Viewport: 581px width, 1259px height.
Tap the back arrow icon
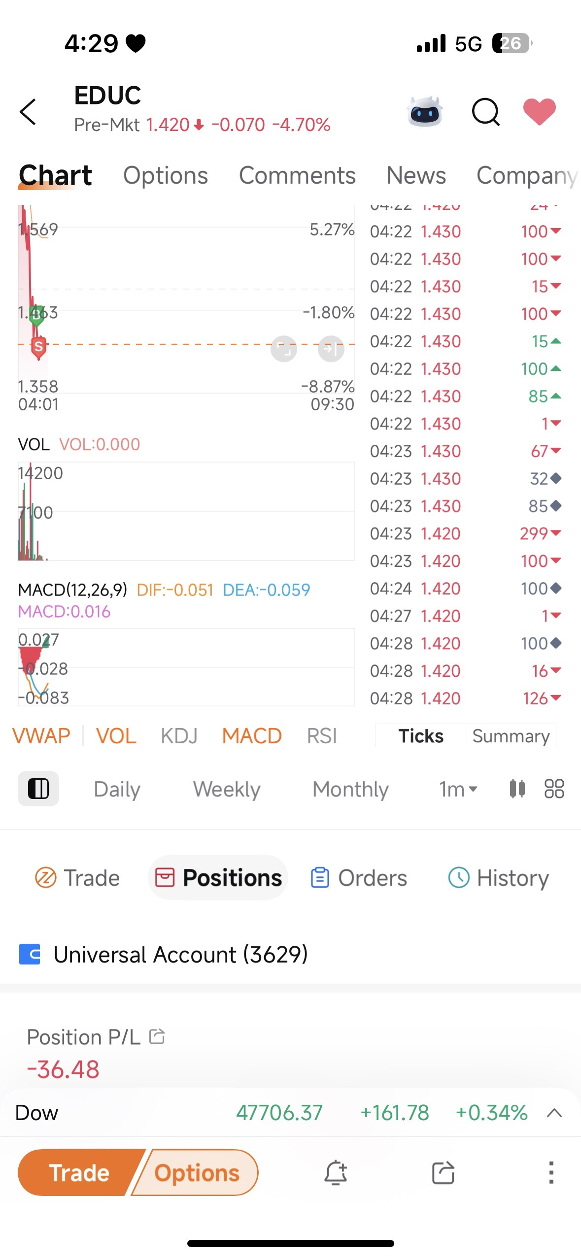pyautogui.click(x=28, y=112)
